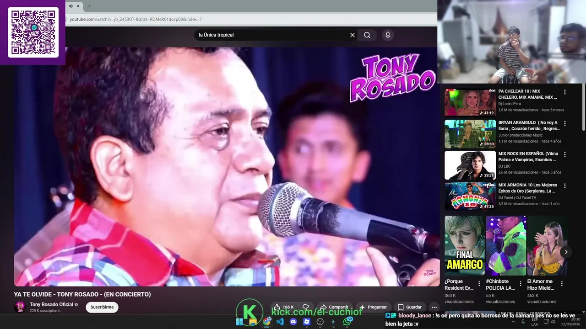Open options menu for PA CHELEAR 10 video
This screenshot has height=329, width=586.
pyautogui.click(x=565, y=92)
